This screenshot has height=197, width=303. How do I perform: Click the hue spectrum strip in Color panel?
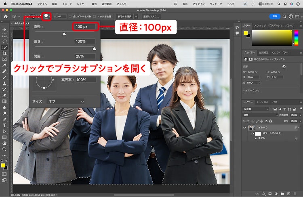(296, 38)
